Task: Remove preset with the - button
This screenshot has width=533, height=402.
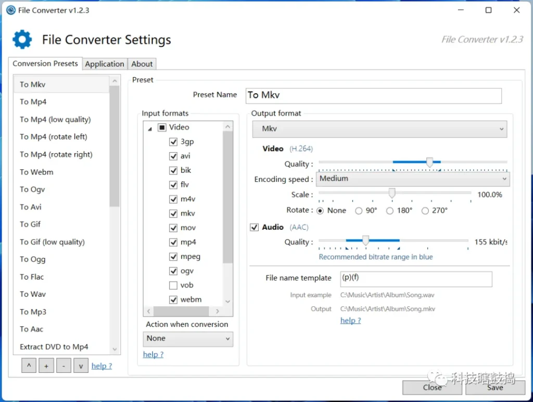Action: (x=64, y=366)
